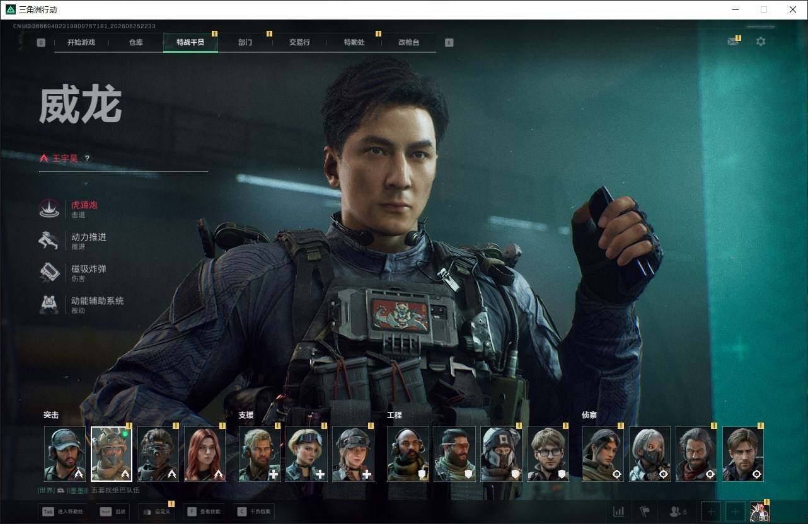
Task: Select the 磁吸炸弹 skill icon
Action: tap(49, 273)
